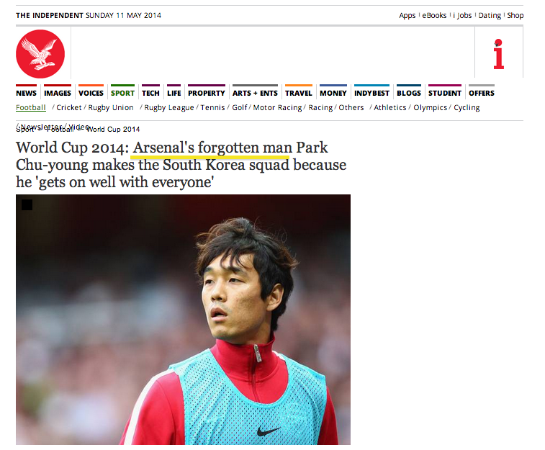Click the black square on the photo
This screenshot has width=545, height=450.
point(27,204)
